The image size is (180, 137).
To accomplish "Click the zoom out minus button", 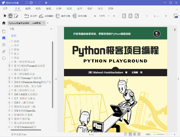I will (x=95, y=16).
